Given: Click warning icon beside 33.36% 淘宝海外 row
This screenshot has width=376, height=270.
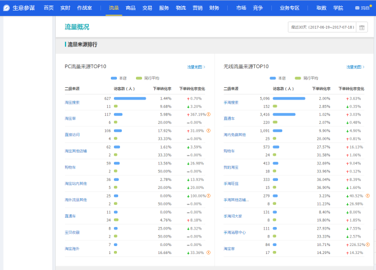Looking at the screenshot, I should tap(209, 252).
